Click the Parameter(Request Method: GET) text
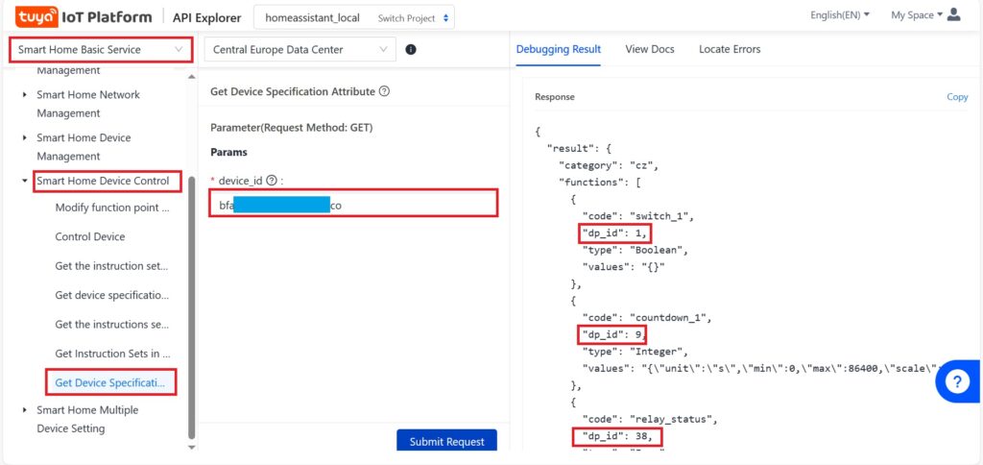983x465 pixels. pyautogui.click(x=292, y=128)
